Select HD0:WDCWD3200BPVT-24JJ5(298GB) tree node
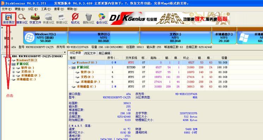This screenshot has height=140, width=263. click(x=37, y=56)
